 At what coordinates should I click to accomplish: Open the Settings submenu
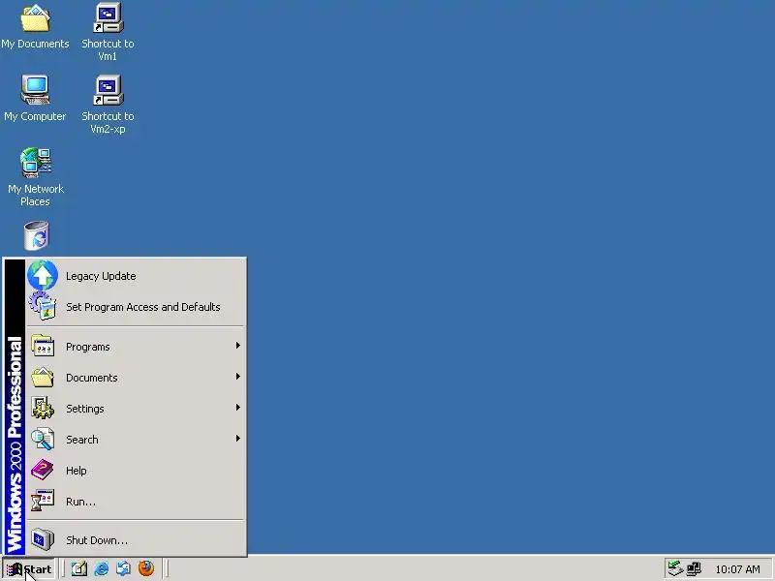coord(136,409)
